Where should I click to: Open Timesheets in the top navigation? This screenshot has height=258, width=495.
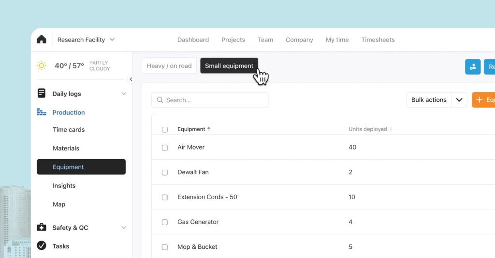click(378, 40)
